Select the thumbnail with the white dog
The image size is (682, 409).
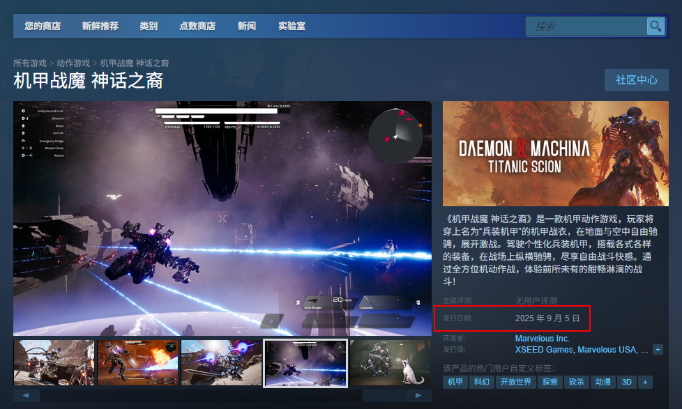391,362
